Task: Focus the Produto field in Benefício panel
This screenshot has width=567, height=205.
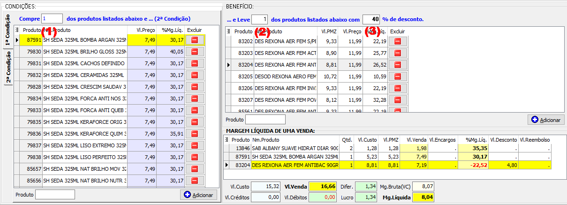Action: (x=265, y=120)
